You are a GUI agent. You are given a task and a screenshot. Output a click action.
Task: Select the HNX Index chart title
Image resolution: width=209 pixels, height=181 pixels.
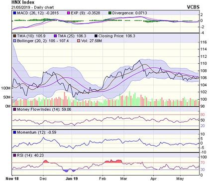[x=23, y=2]
